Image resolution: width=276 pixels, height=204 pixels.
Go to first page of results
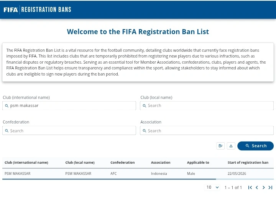click(250, 188)
